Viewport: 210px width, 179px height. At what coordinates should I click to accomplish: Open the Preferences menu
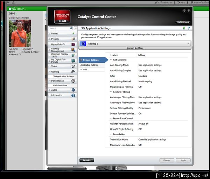[x=183, y=22]
